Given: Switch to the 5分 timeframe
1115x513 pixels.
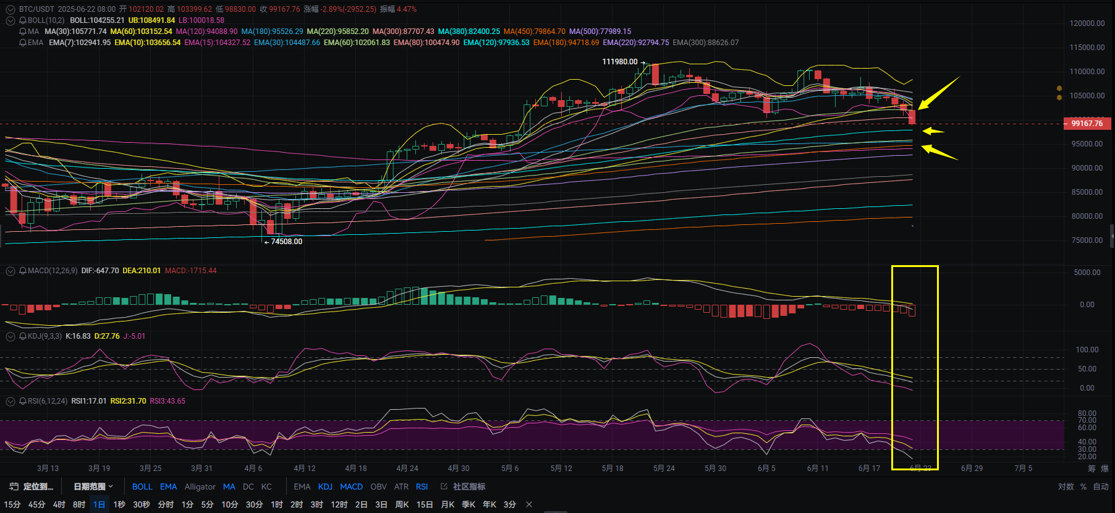Looking at the screenshot, I should (207, 504).
